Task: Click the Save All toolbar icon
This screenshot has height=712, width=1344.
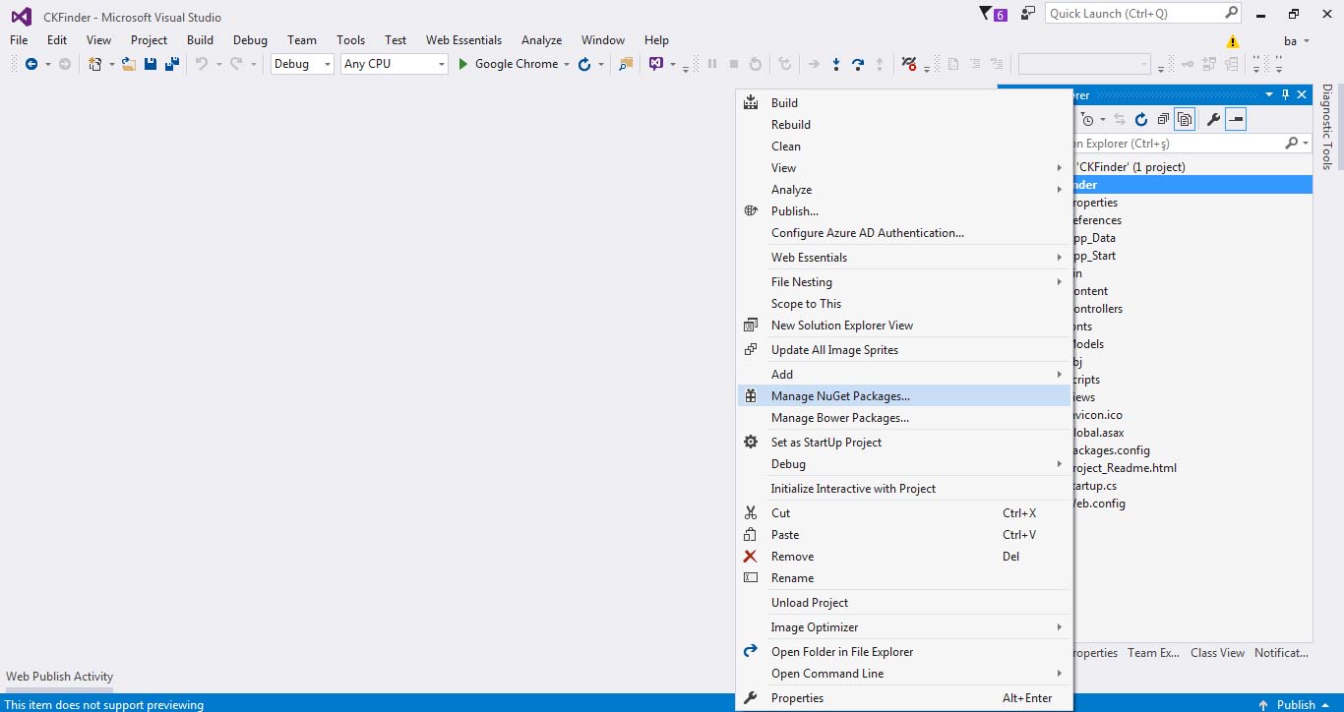Action: coord(172,64)
